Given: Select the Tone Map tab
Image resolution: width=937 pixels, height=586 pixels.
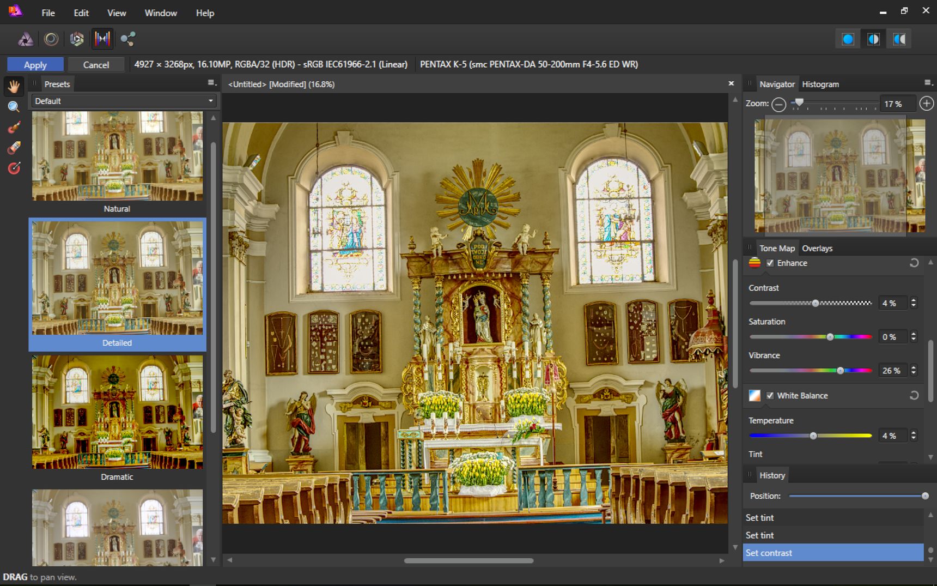Looking at the screenshot, I should pyautogui.click(x=777, y=248).
